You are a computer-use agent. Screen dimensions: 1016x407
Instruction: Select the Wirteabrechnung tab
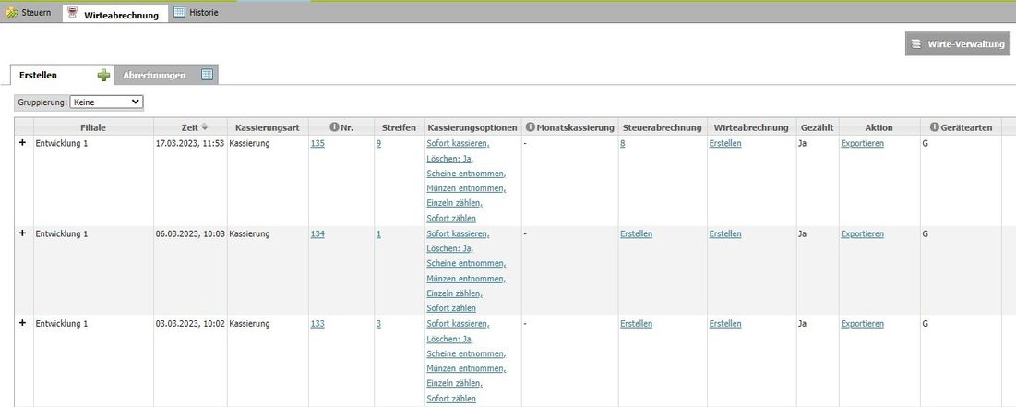pos(114,14)
